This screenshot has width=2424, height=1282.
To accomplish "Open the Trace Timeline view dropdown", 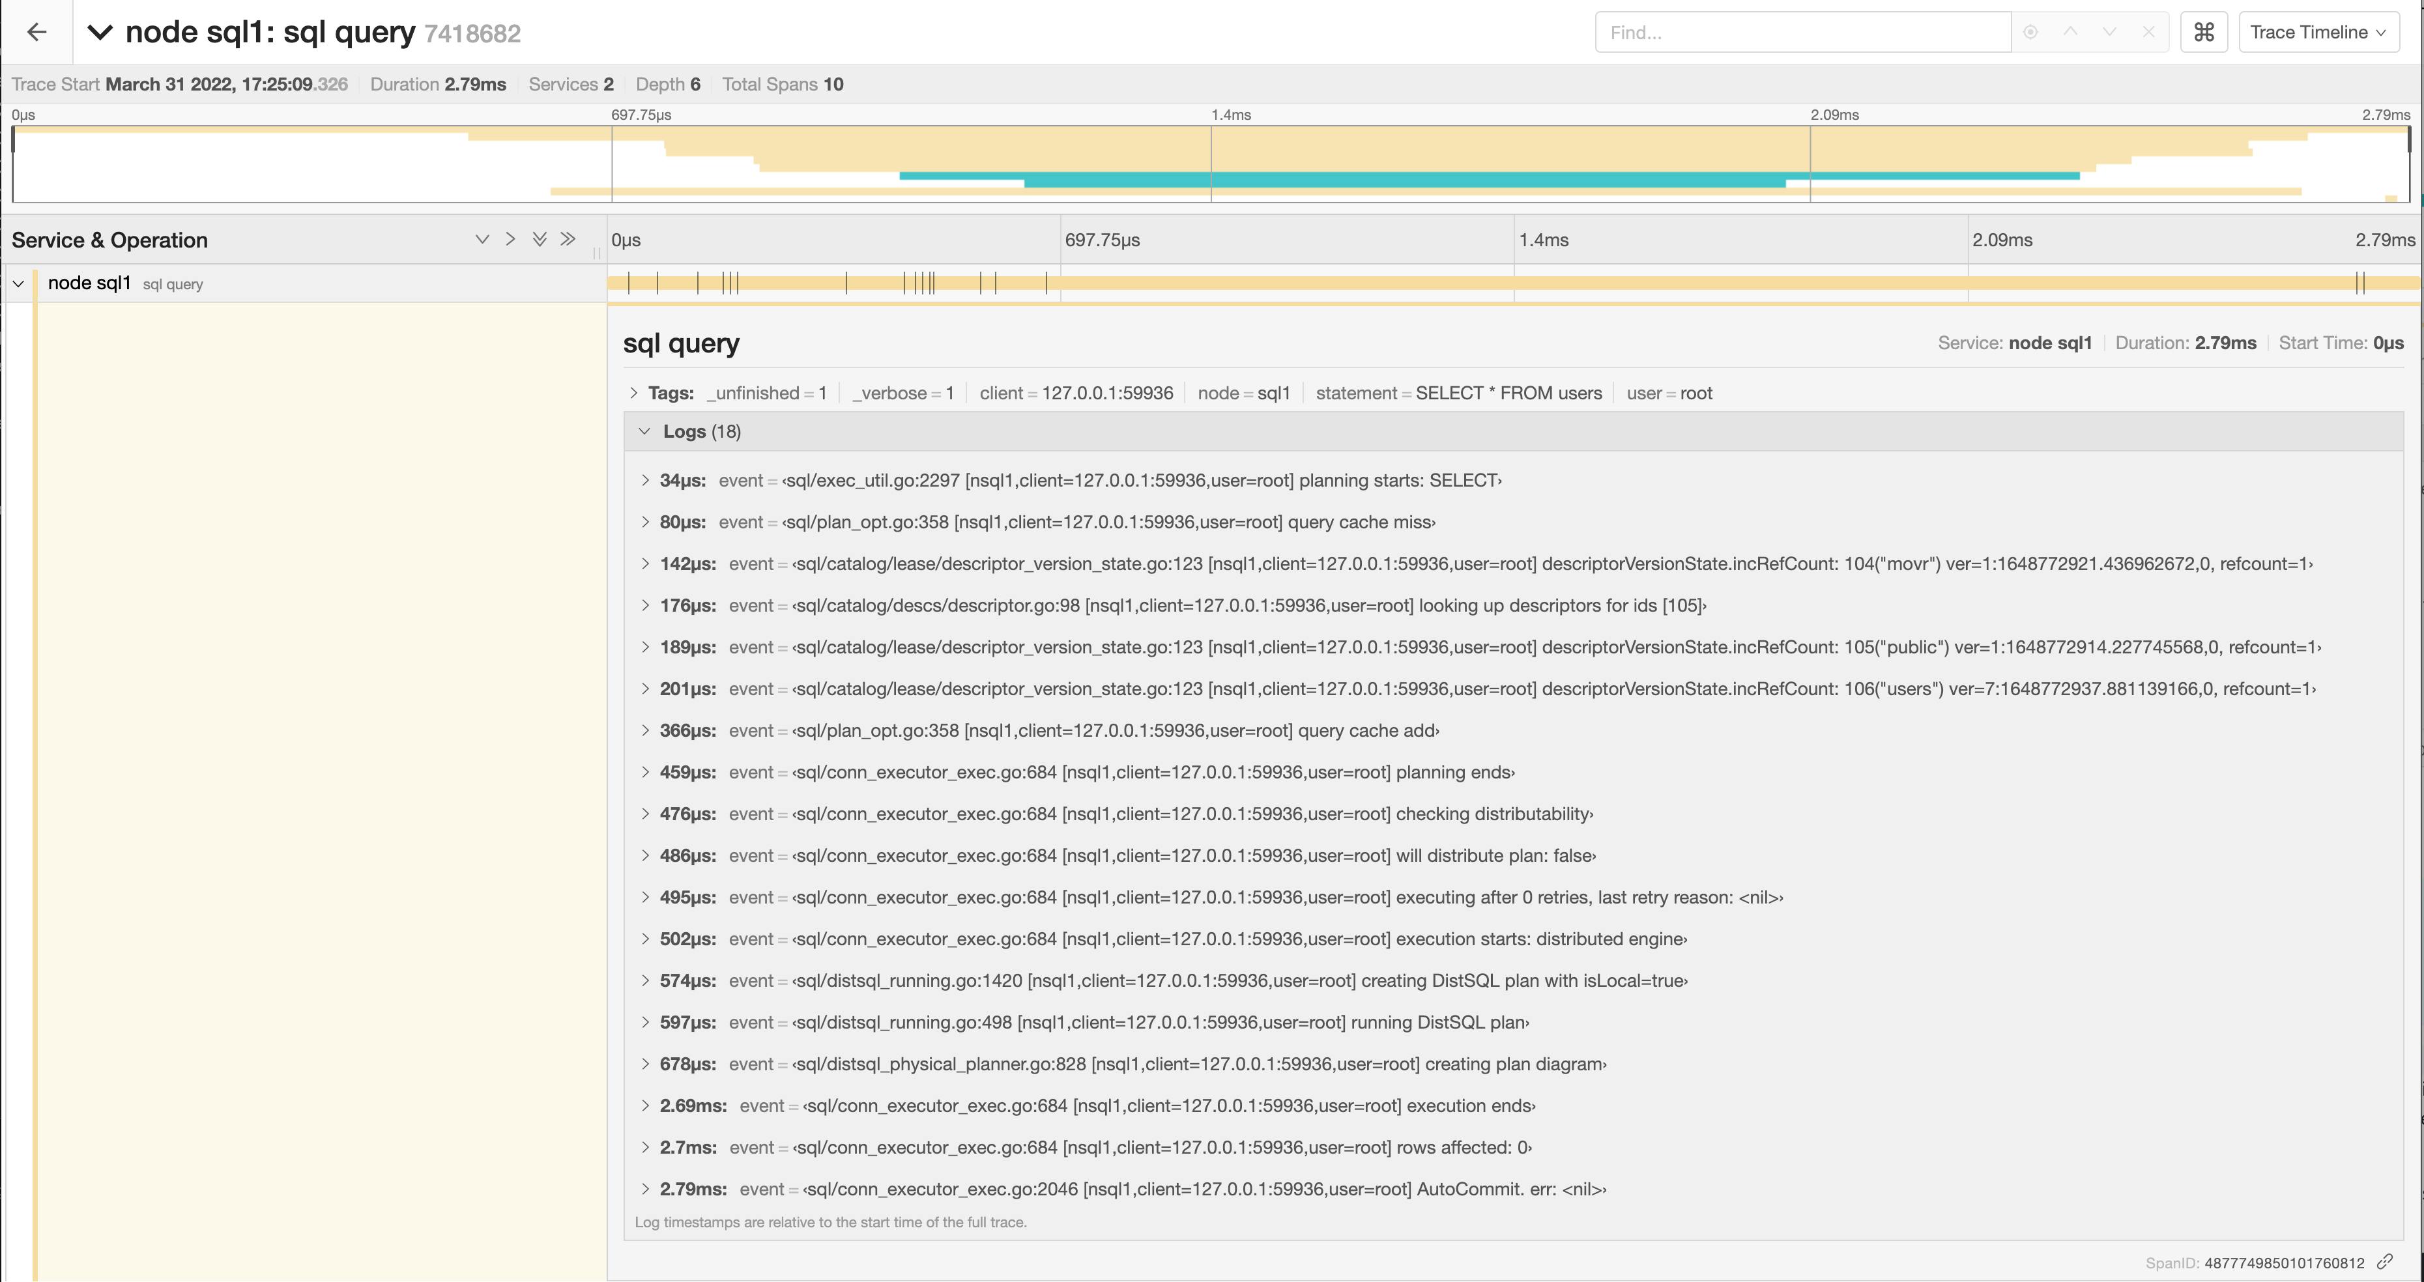I will click(2318, 31).
